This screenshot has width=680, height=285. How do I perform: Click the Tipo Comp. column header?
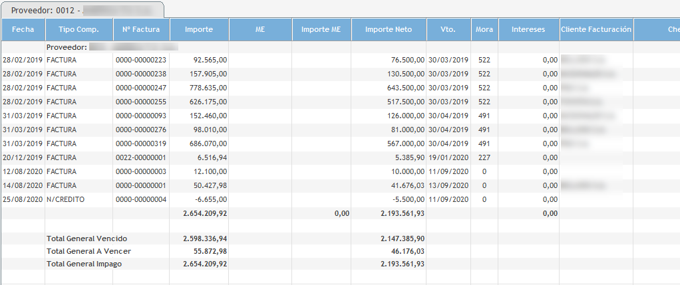tap(79, 29)
